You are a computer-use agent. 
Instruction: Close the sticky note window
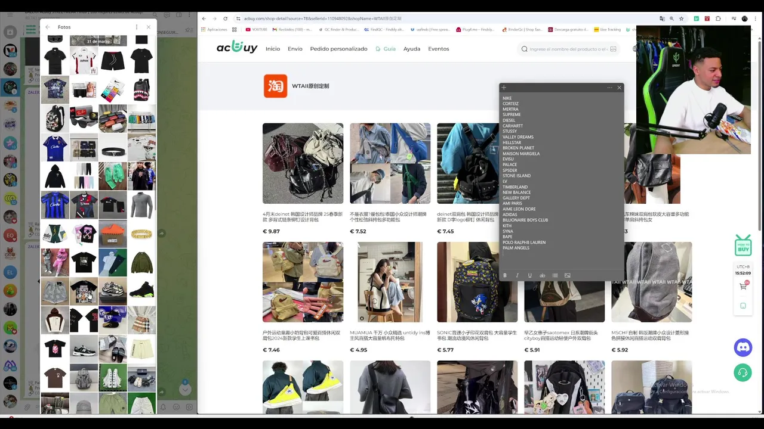pos(619,88)
